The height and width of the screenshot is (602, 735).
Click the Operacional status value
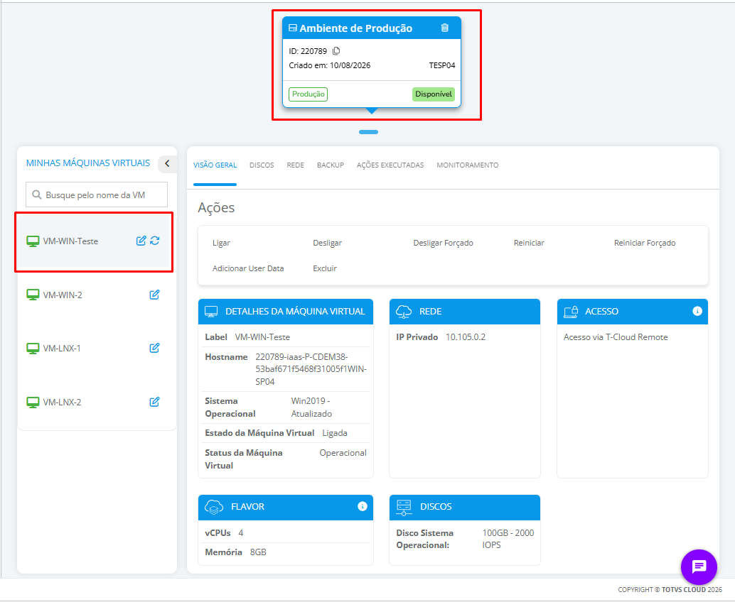(343, 453)
